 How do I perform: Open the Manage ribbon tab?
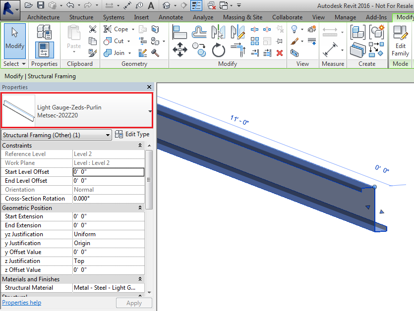346,17
